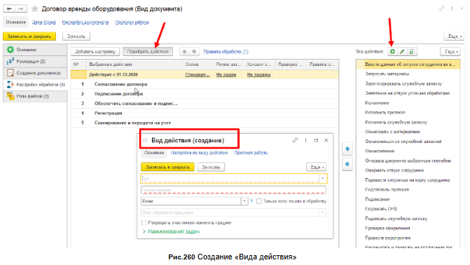Click 'Добавить настройку' button
This screenshot has height=265, width=470.
pos(95,52)
